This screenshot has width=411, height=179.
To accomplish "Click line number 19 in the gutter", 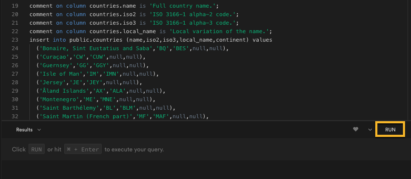I will point(15,6).
